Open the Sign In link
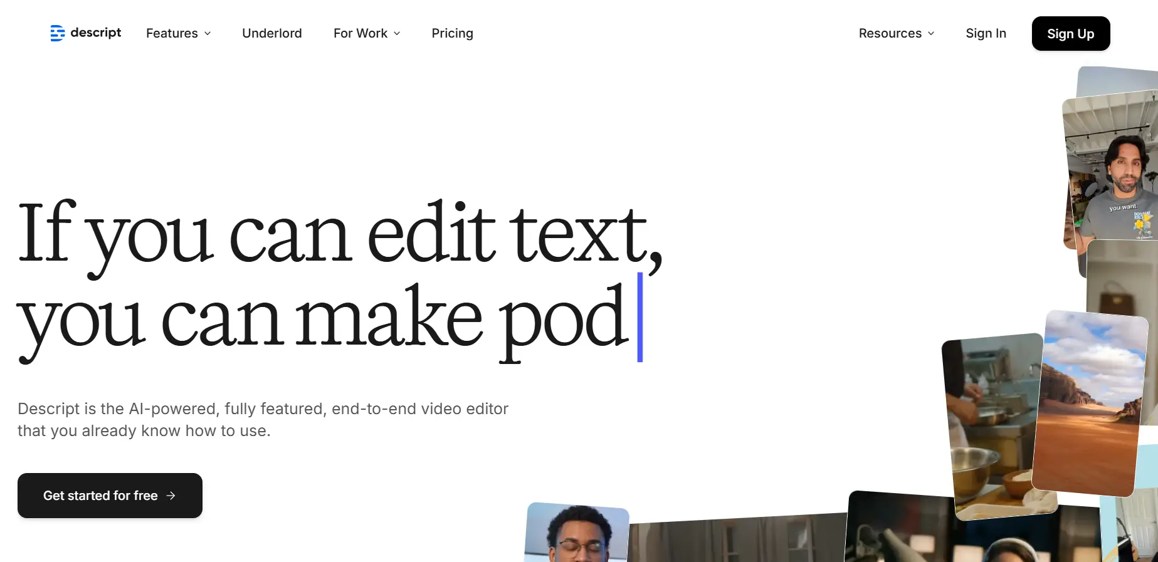Screen dimensions: 1158x562 (x=986, y=33)
